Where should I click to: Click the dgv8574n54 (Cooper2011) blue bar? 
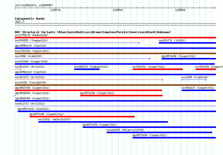click(189, 59)
